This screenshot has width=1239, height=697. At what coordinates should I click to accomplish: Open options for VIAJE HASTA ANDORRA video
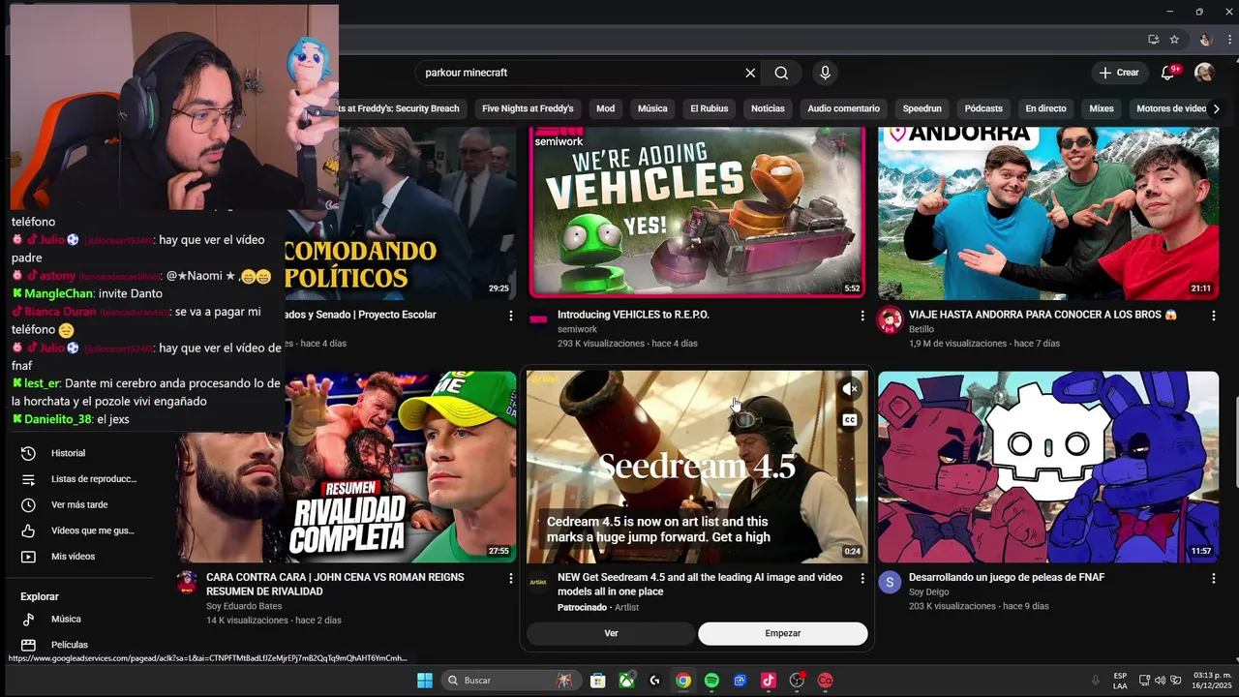coord(1214,316)
